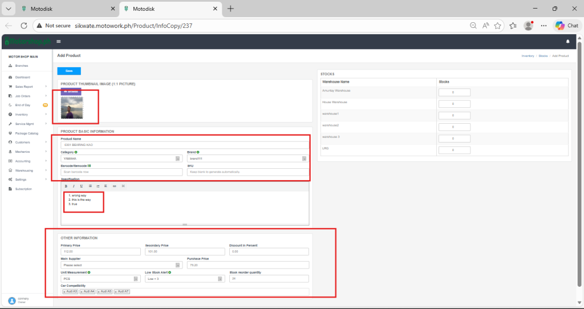Toggle the hamburger sidebar menu icon
The height and width of the screenshot is (309, 584).
[59, 42]
